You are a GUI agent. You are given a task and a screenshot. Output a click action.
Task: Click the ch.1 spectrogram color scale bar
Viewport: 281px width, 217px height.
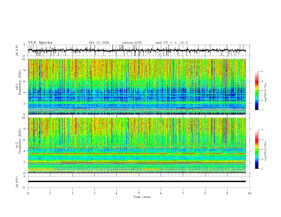[257, 91]
